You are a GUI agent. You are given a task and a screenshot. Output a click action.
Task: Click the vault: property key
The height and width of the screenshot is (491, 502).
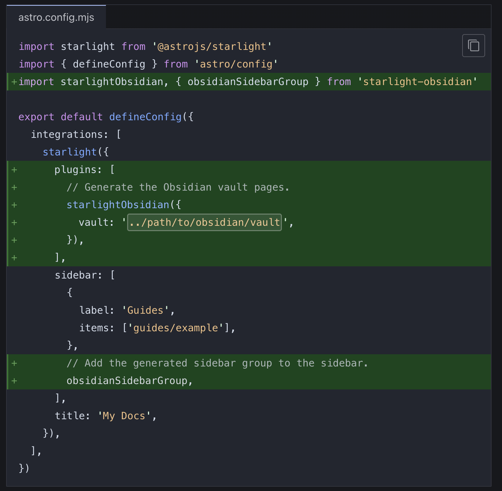pos(94,223)
